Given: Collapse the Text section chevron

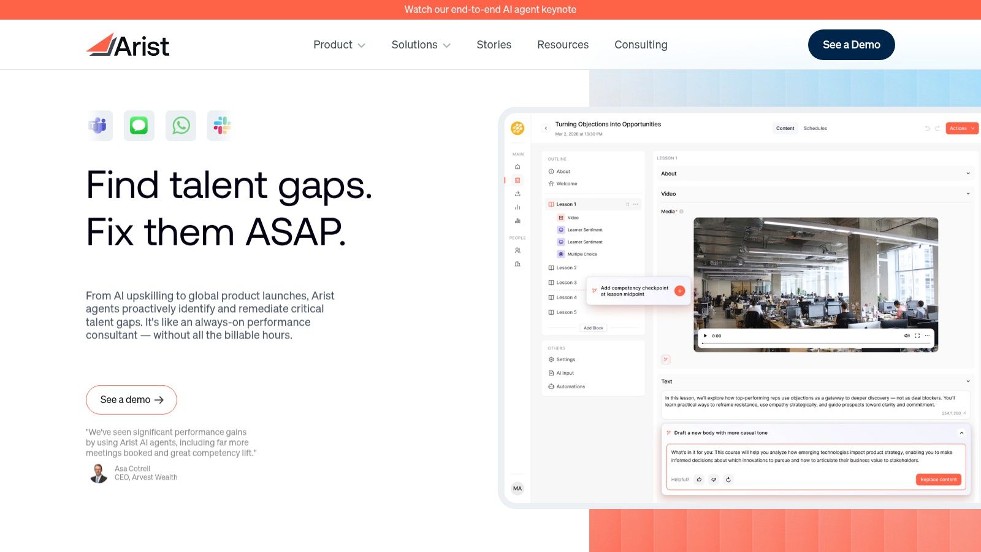Looking at the screenshot, I should 968,381.
